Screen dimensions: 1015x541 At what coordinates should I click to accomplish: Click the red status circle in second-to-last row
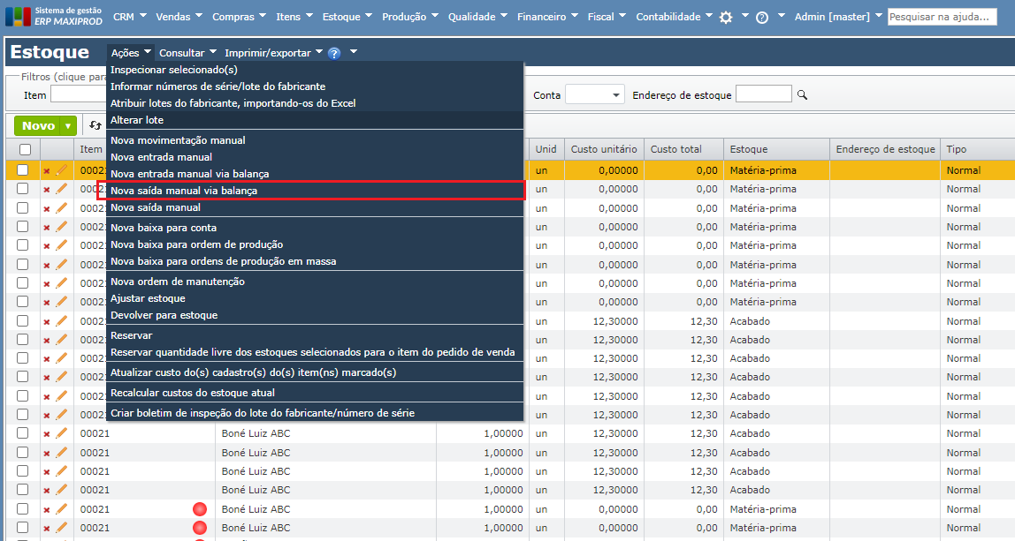tap(199, 509)
